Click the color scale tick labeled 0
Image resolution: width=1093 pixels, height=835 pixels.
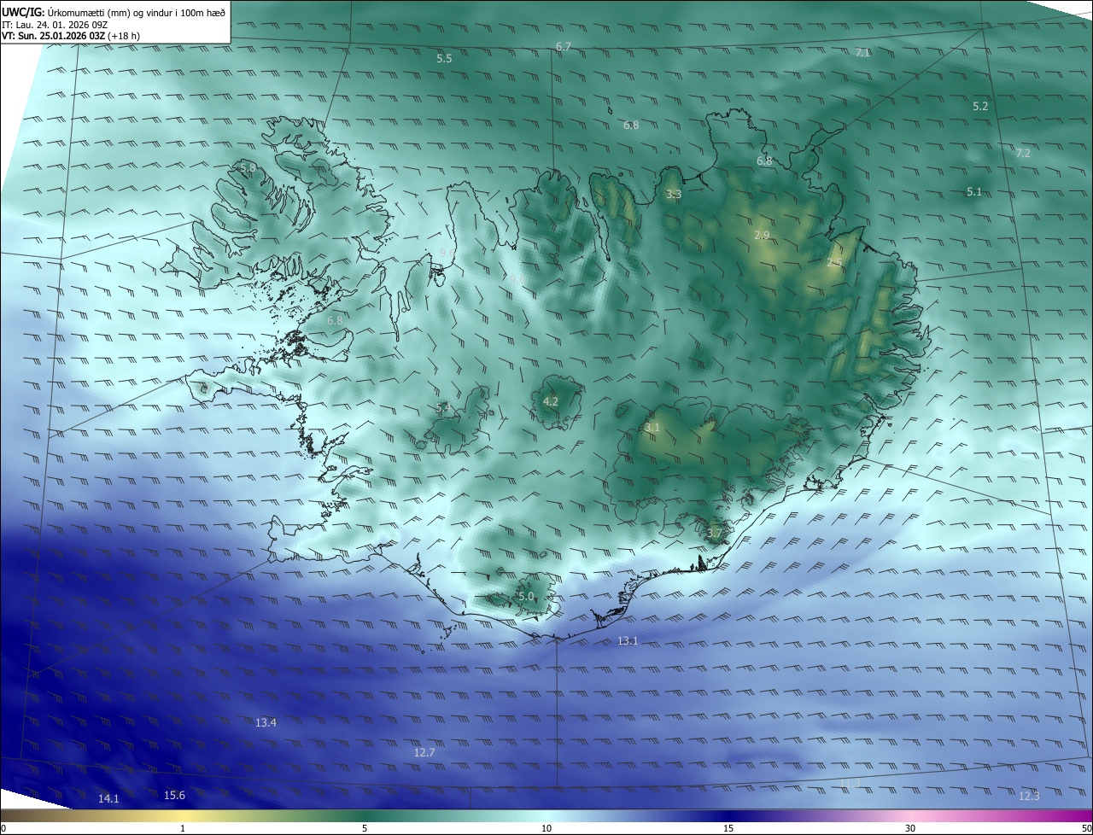[x=3, y=828]
